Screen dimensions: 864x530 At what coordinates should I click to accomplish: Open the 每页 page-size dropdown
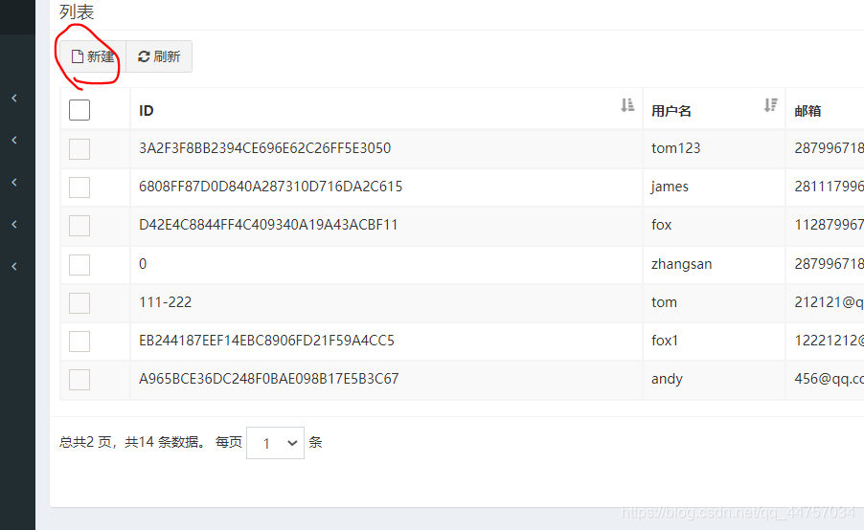point(275,443)
